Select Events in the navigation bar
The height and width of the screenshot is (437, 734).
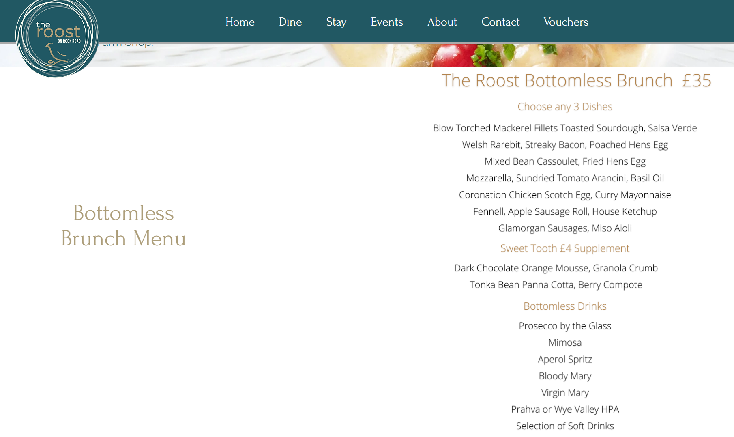pyautogui.click(x=387, y=22)
